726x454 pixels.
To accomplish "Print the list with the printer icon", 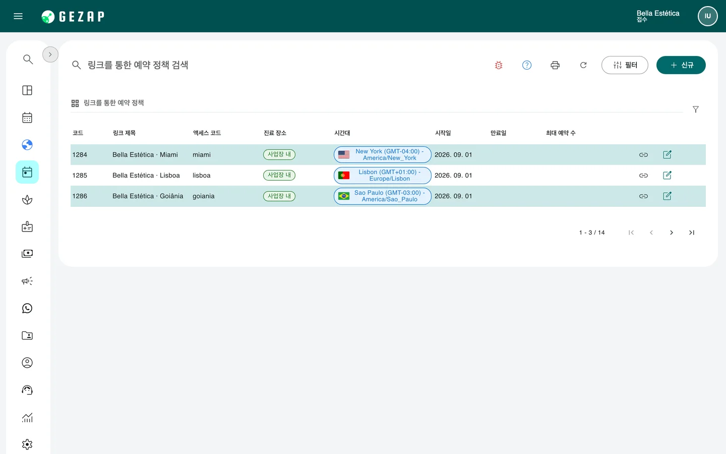I will point(555,65).
